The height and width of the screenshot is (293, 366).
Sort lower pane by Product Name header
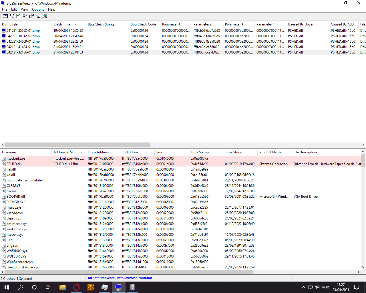click(x=274, y=152)
